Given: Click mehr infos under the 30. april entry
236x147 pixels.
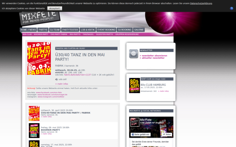Looking at the screenshot, I should [46, 116].
